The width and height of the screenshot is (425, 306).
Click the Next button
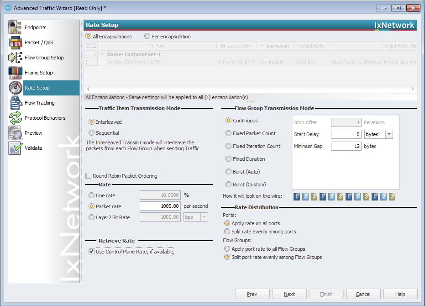289,294
